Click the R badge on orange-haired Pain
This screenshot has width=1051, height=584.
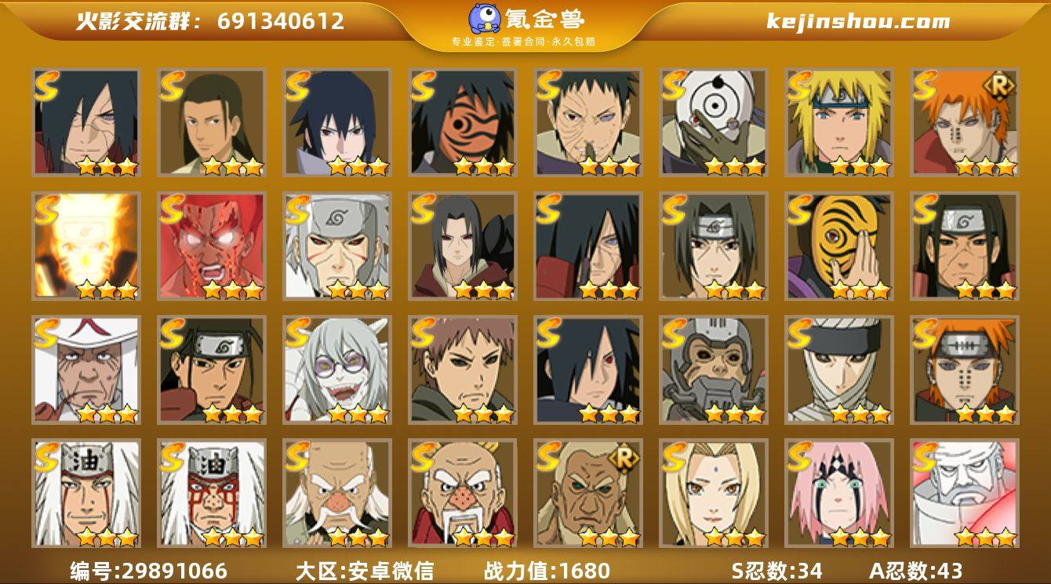[1000, 85]
